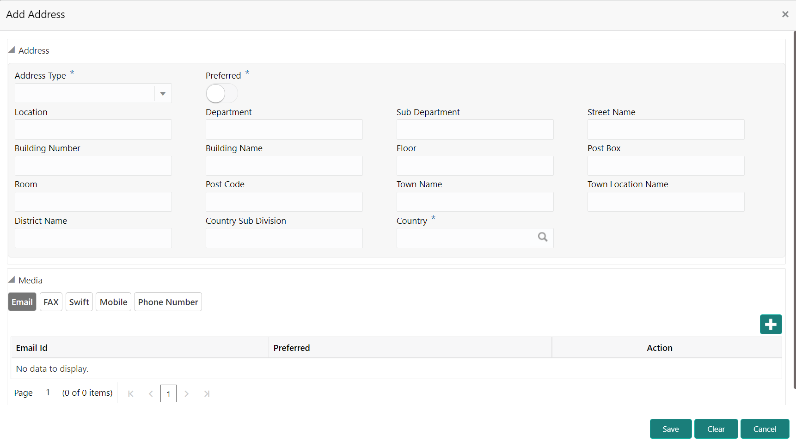
Task: Click the page number box in pagination
Action: click(168, 394)
